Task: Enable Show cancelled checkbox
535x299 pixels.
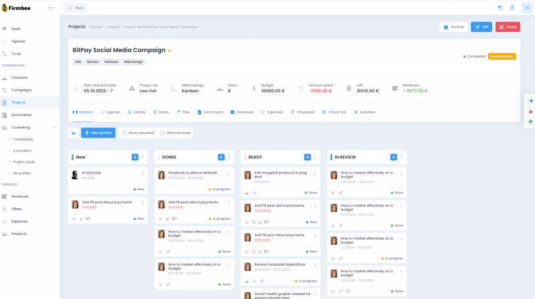Action: (x=124, y=133)
